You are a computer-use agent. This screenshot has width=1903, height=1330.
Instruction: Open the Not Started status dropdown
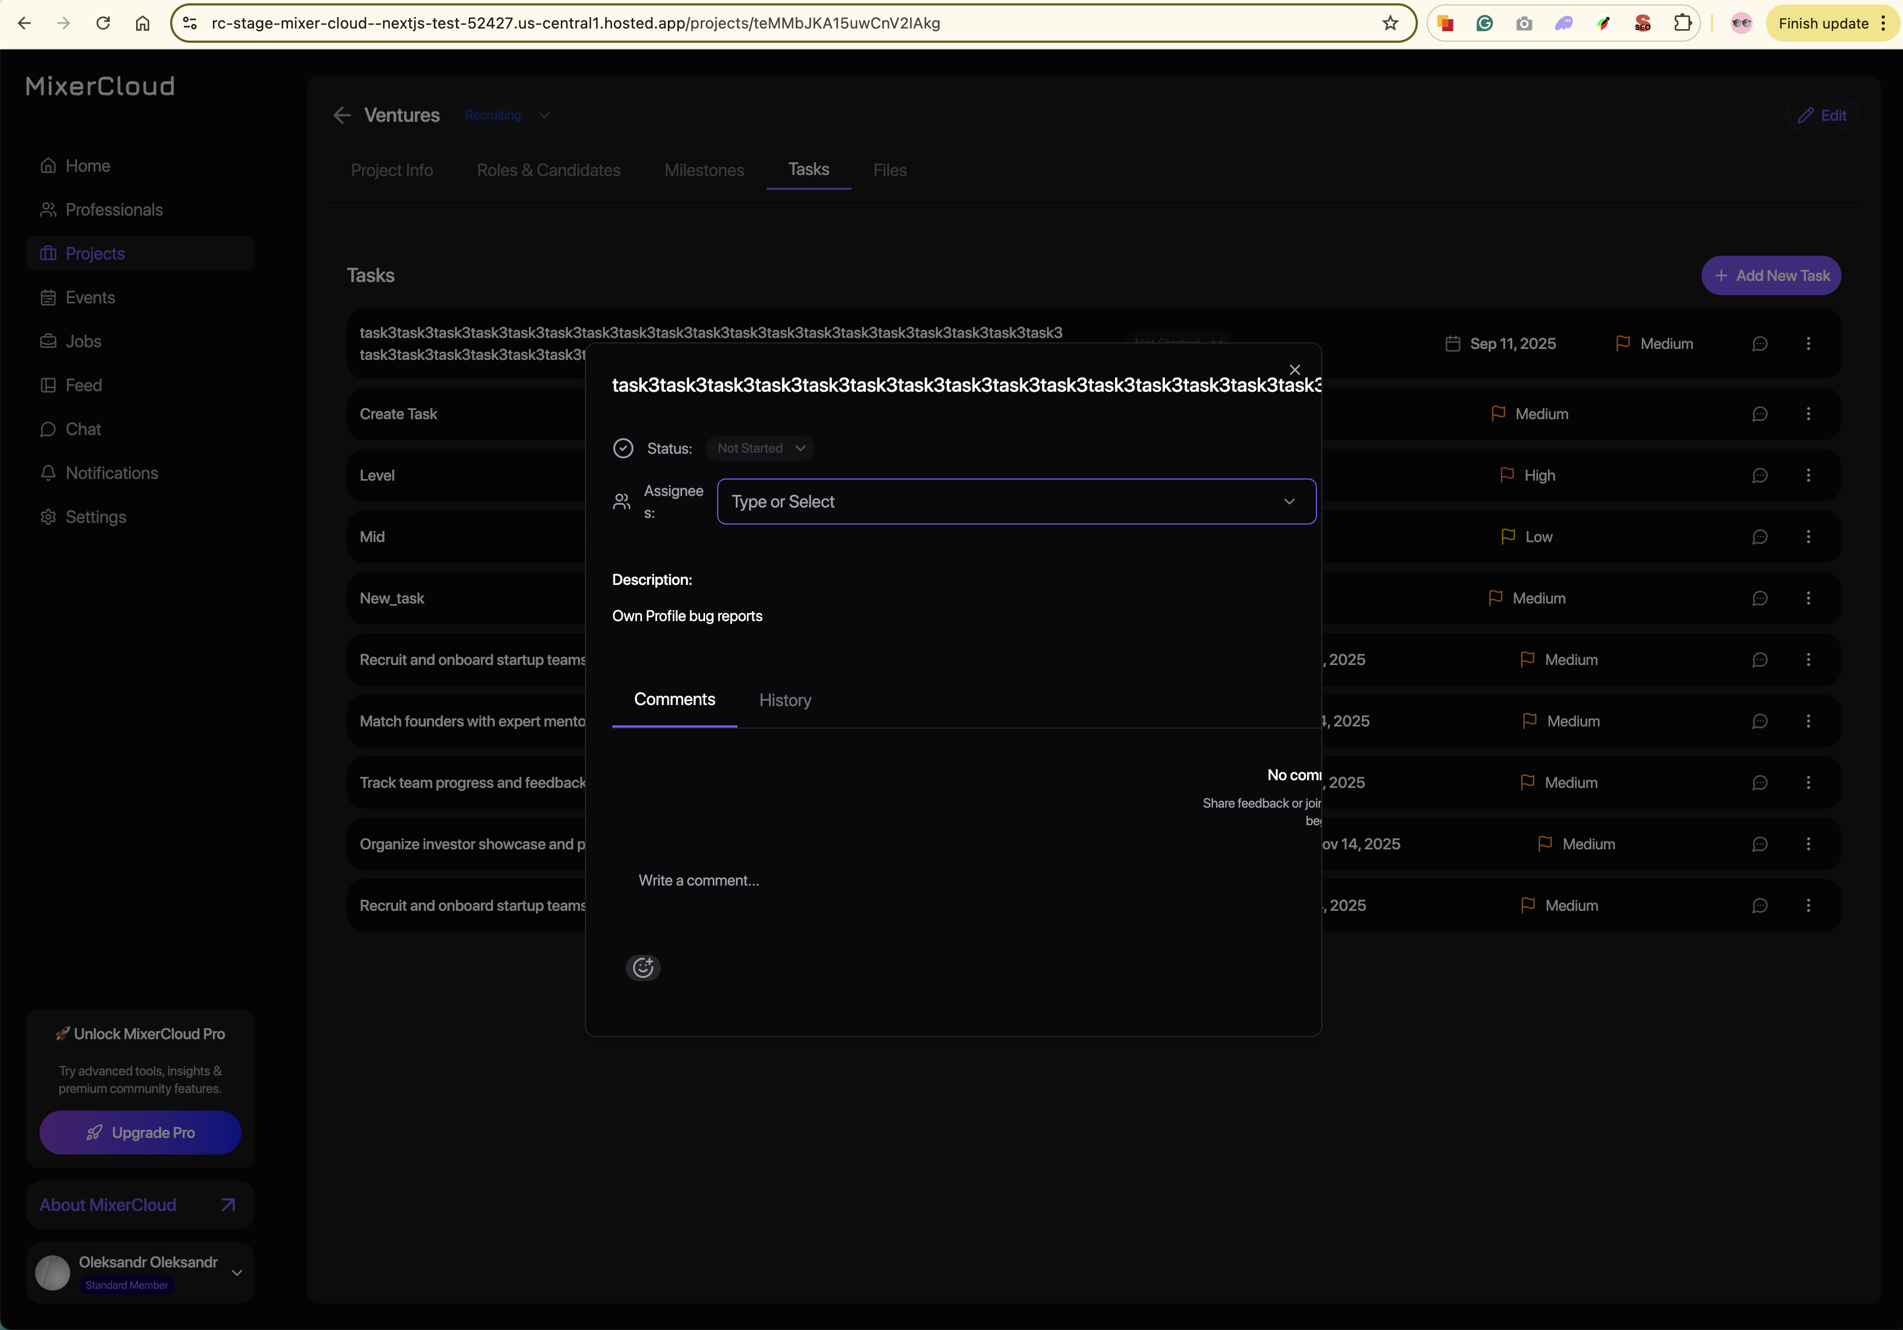[x=760, y=448]
